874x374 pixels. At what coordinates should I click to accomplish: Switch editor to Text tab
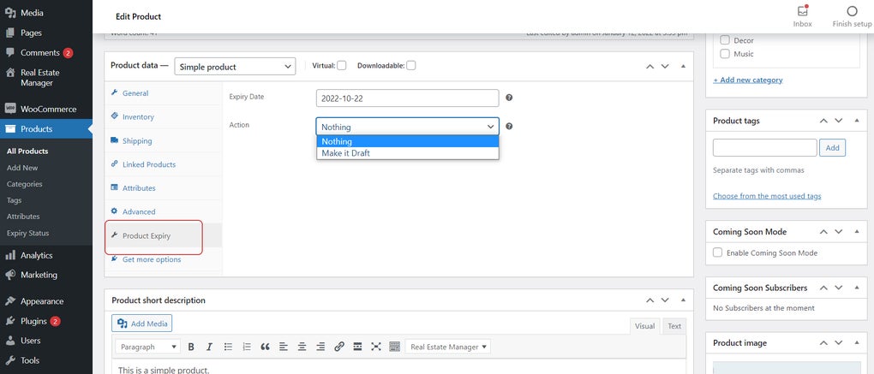[x=674, y=326]
